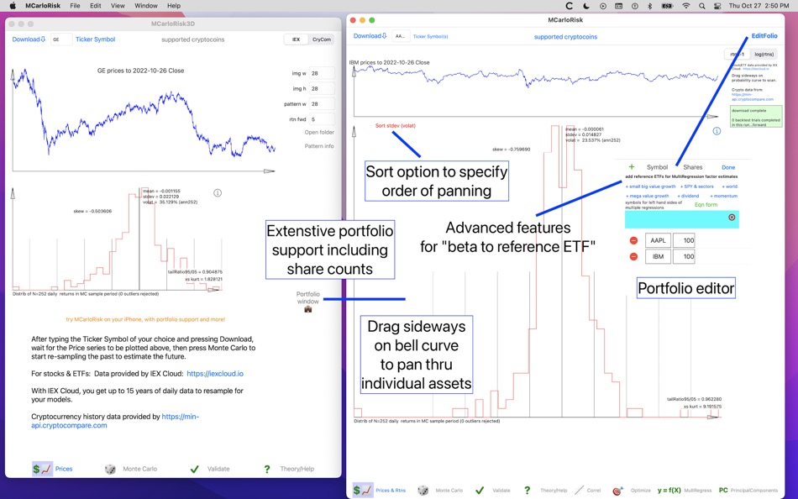798x499 pixels.
Task: Click the Wi-Fi icon in menu bar
Action: (x=686, y=6)
